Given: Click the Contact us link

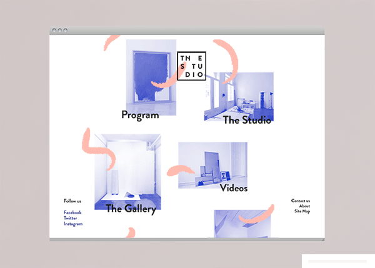Looking at the screenshot, I should [300, 201].
